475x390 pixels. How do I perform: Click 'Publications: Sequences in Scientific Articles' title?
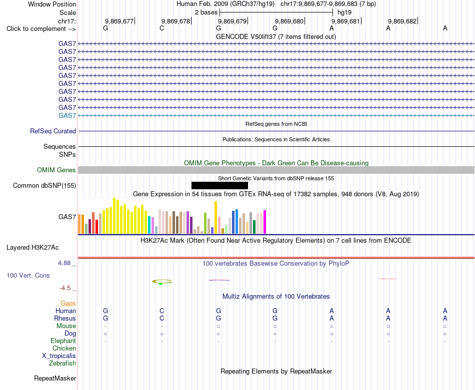point(276,139)
